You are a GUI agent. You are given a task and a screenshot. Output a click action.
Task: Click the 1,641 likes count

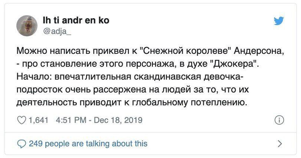38,120
